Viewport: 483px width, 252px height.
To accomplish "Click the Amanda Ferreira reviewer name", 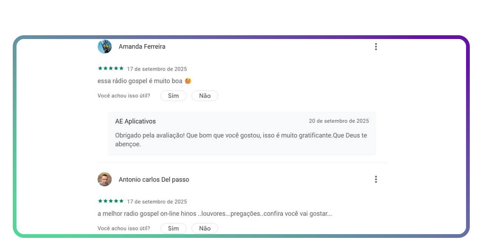I will (x=142, y=47).
